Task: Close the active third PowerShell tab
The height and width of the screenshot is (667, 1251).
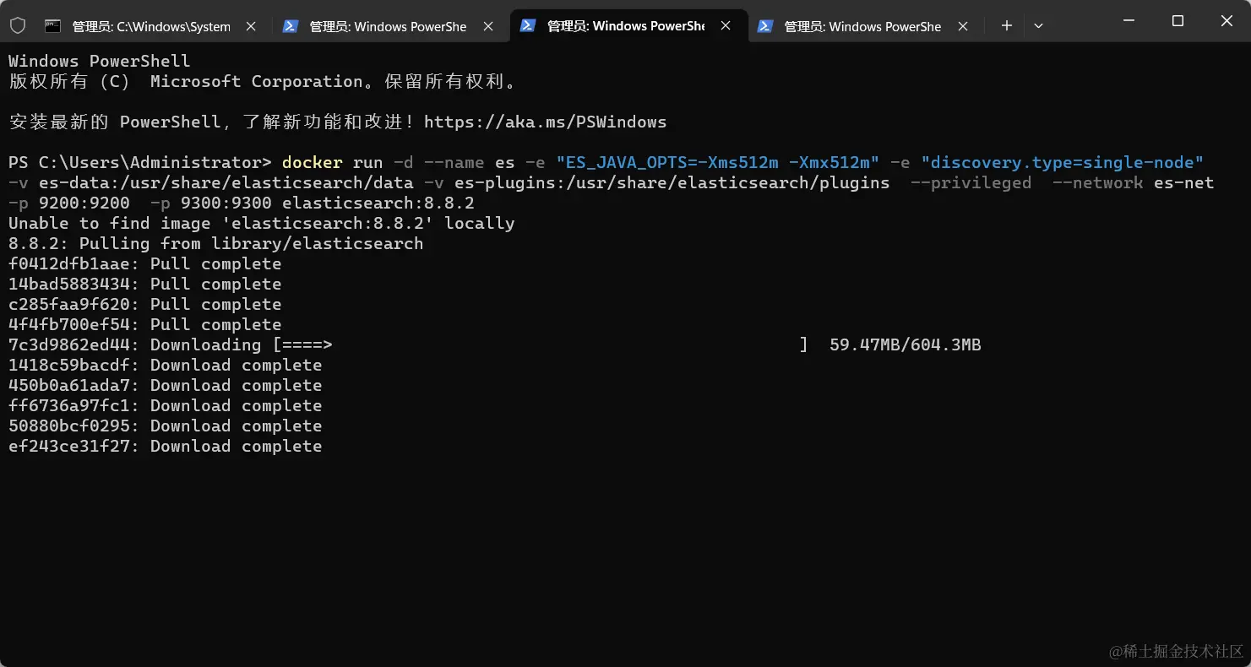Action: coord(726,26)
